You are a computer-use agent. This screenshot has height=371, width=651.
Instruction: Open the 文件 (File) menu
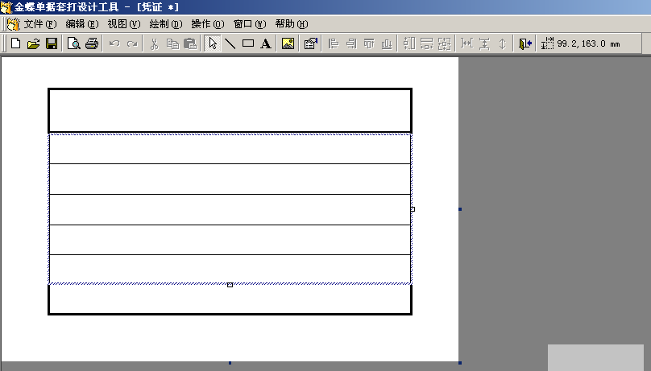point(39,24)
